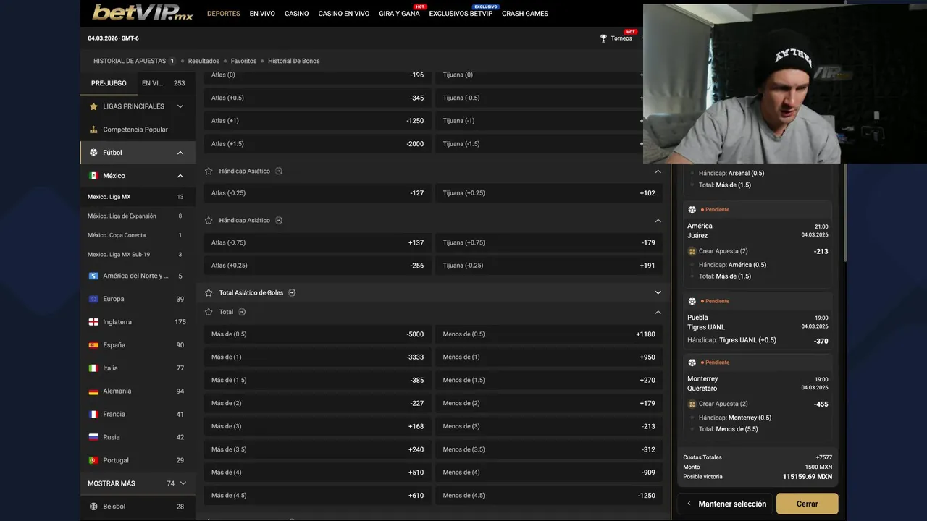The height and width of the screenshot is (521, 927).
Task: Click the Cerrar button
Action: point(807,504)
